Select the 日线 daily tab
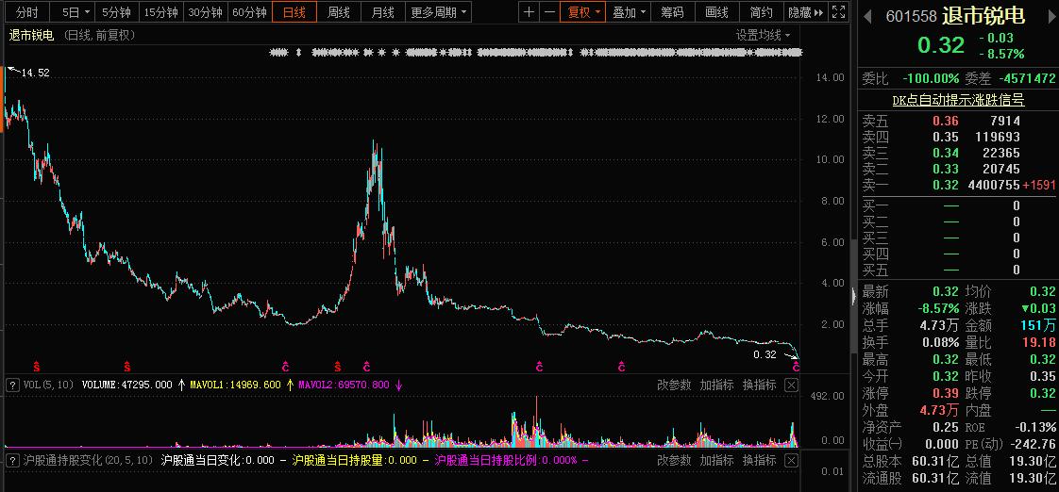Image resolution: width=1059 pixels, height=492 pixels. pos(294,12)
